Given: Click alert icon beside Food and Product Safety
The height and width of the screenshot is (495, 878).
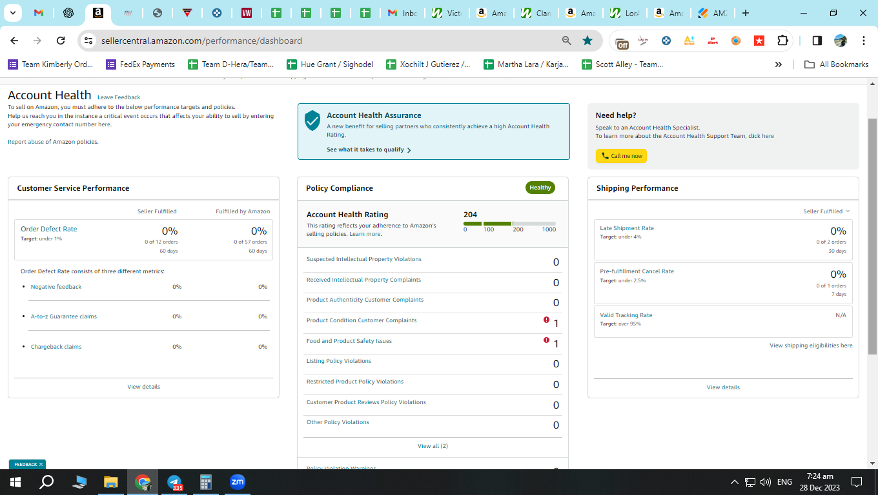Looking at the screenshot, I should pos(546,340).
